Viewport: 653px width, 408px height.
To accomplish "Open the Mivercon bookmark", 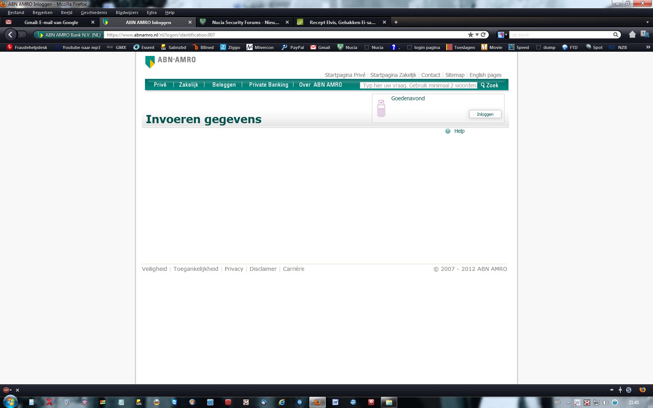I will click(260, 47).
